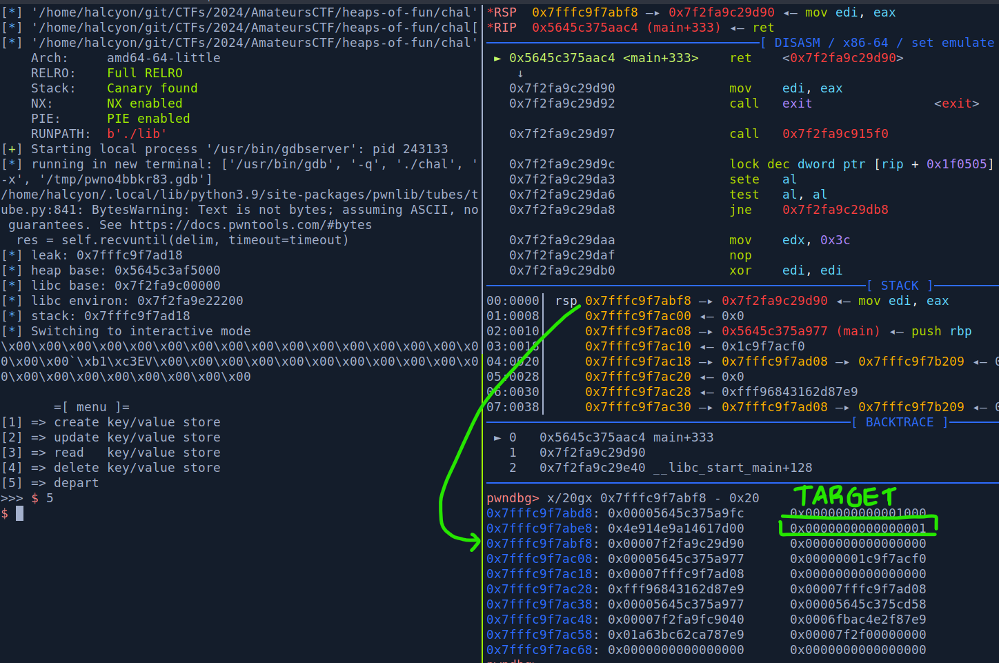Screen dimensions: 999x663
Task: Click the STACK section header
Action: 899,286
